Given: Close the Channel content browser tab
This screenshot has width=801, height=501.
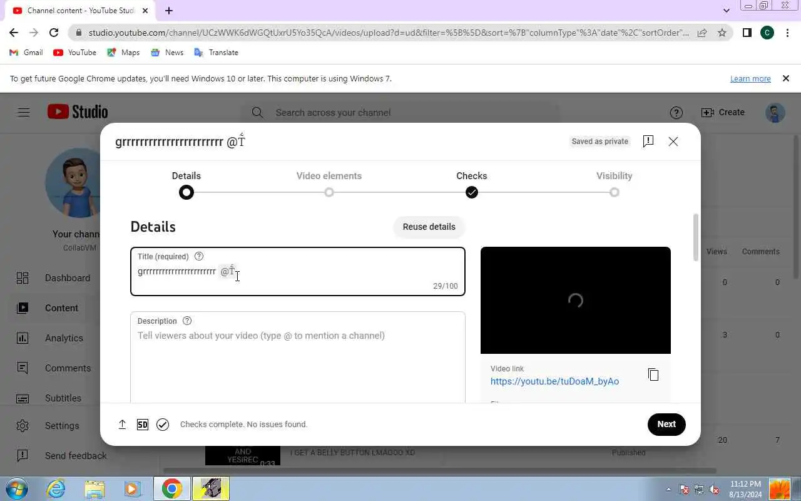Looking at the screenshot, I should [x=145, y=11].
